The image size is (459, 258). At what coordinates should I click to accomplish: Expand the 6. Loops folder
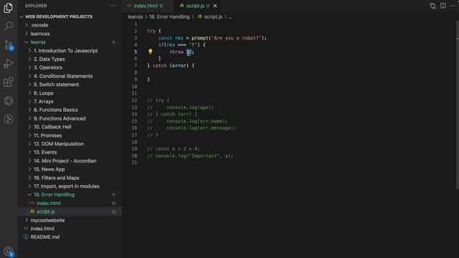coord(43,93)
